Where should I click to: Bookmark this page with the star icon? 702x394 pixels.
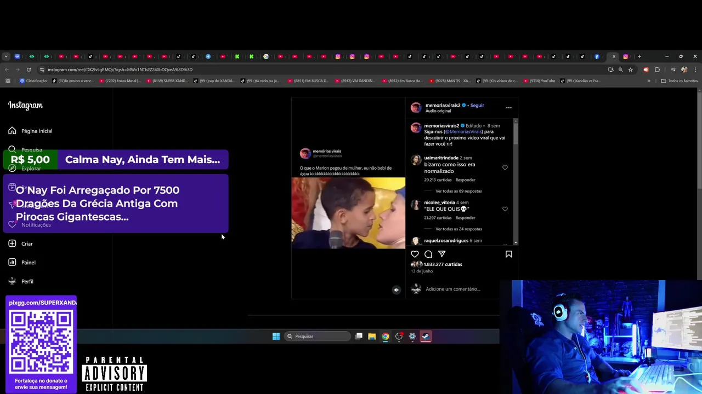(x=631, y=69)
